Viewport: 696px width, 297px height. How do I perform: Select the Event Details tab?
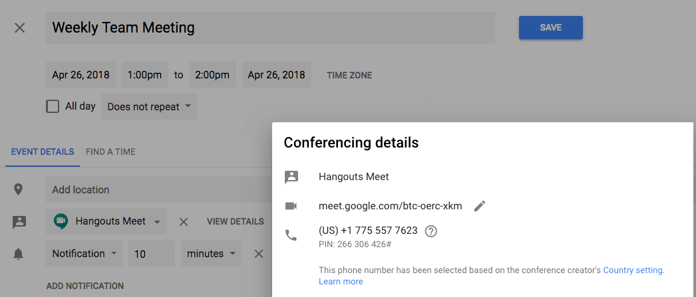pyautogui.click(x=43, y=152)
